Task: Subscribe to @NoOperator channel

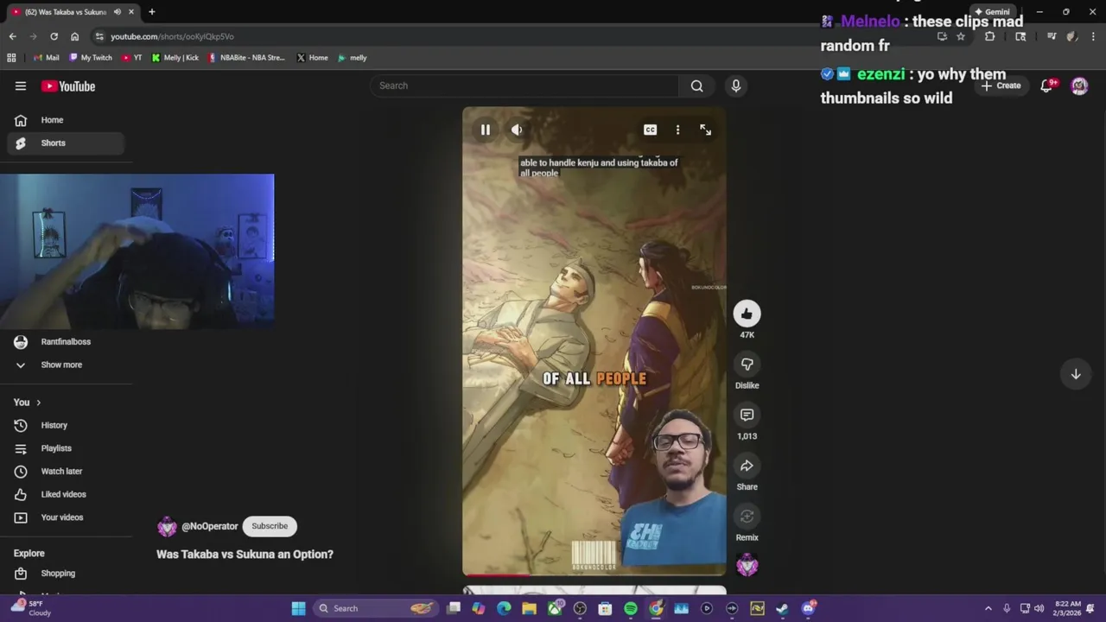Action: click(270, 526)
